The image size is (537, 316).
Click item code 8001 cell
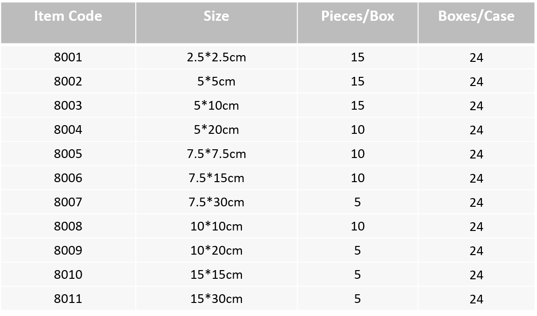pos(68,57)
